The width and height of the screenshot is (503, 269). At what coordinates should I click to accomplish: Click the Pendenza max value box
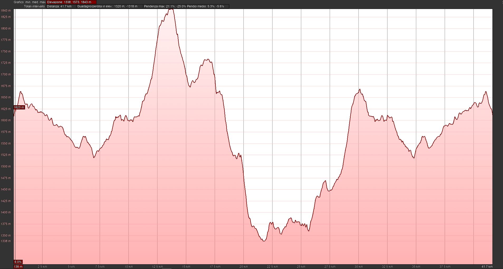(x=165, y=6)
